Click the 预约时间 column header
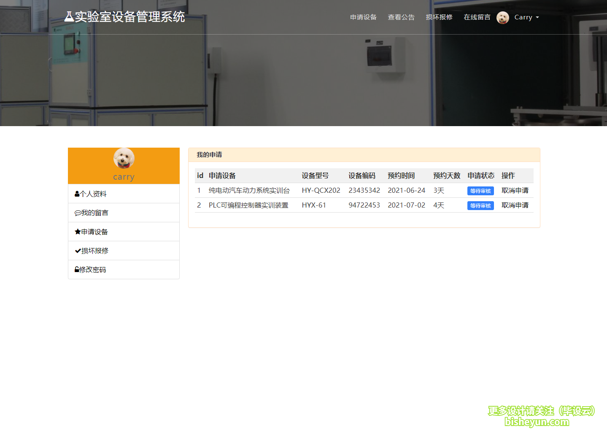 point(401,175)
